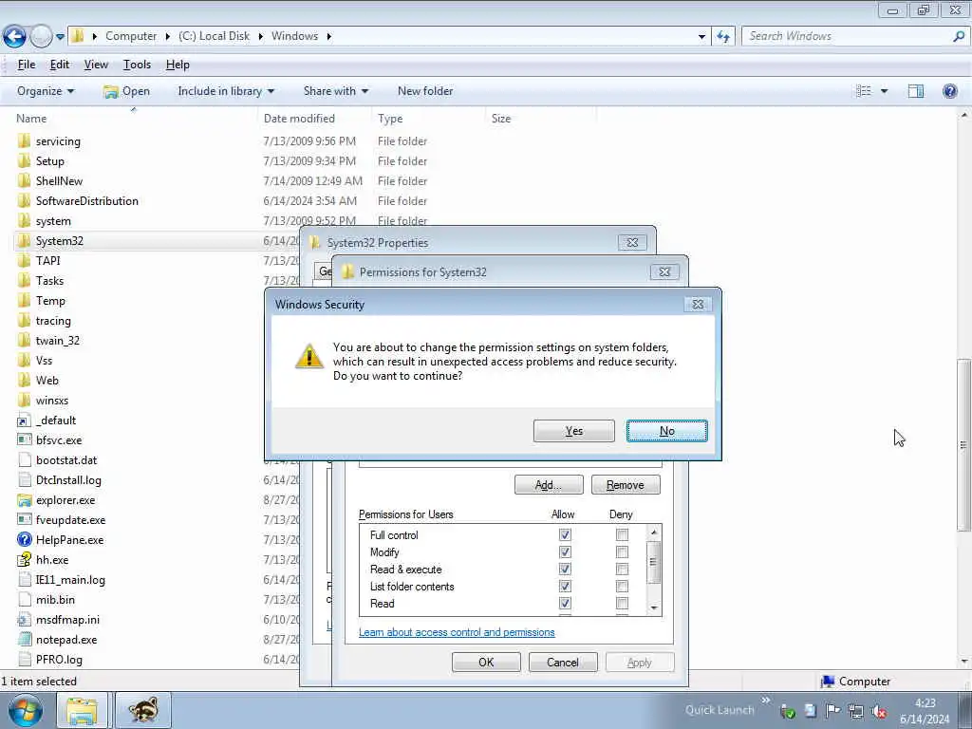Select the HelpPane.exe file icon
The height and width of the screenshot is (729, 972).
[x=24, y=540]
